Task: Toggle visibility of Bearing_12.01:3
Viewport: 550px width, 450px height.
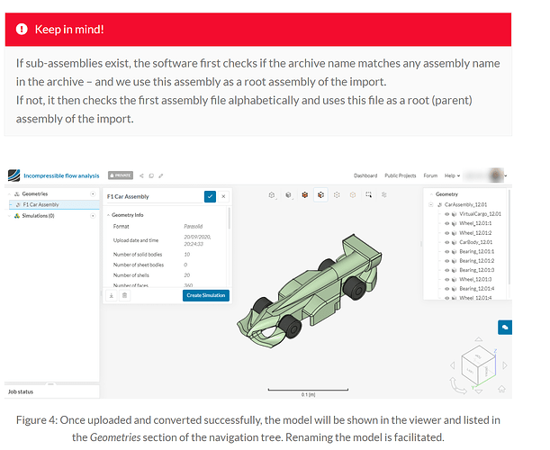Action: [x=446, y=270]
